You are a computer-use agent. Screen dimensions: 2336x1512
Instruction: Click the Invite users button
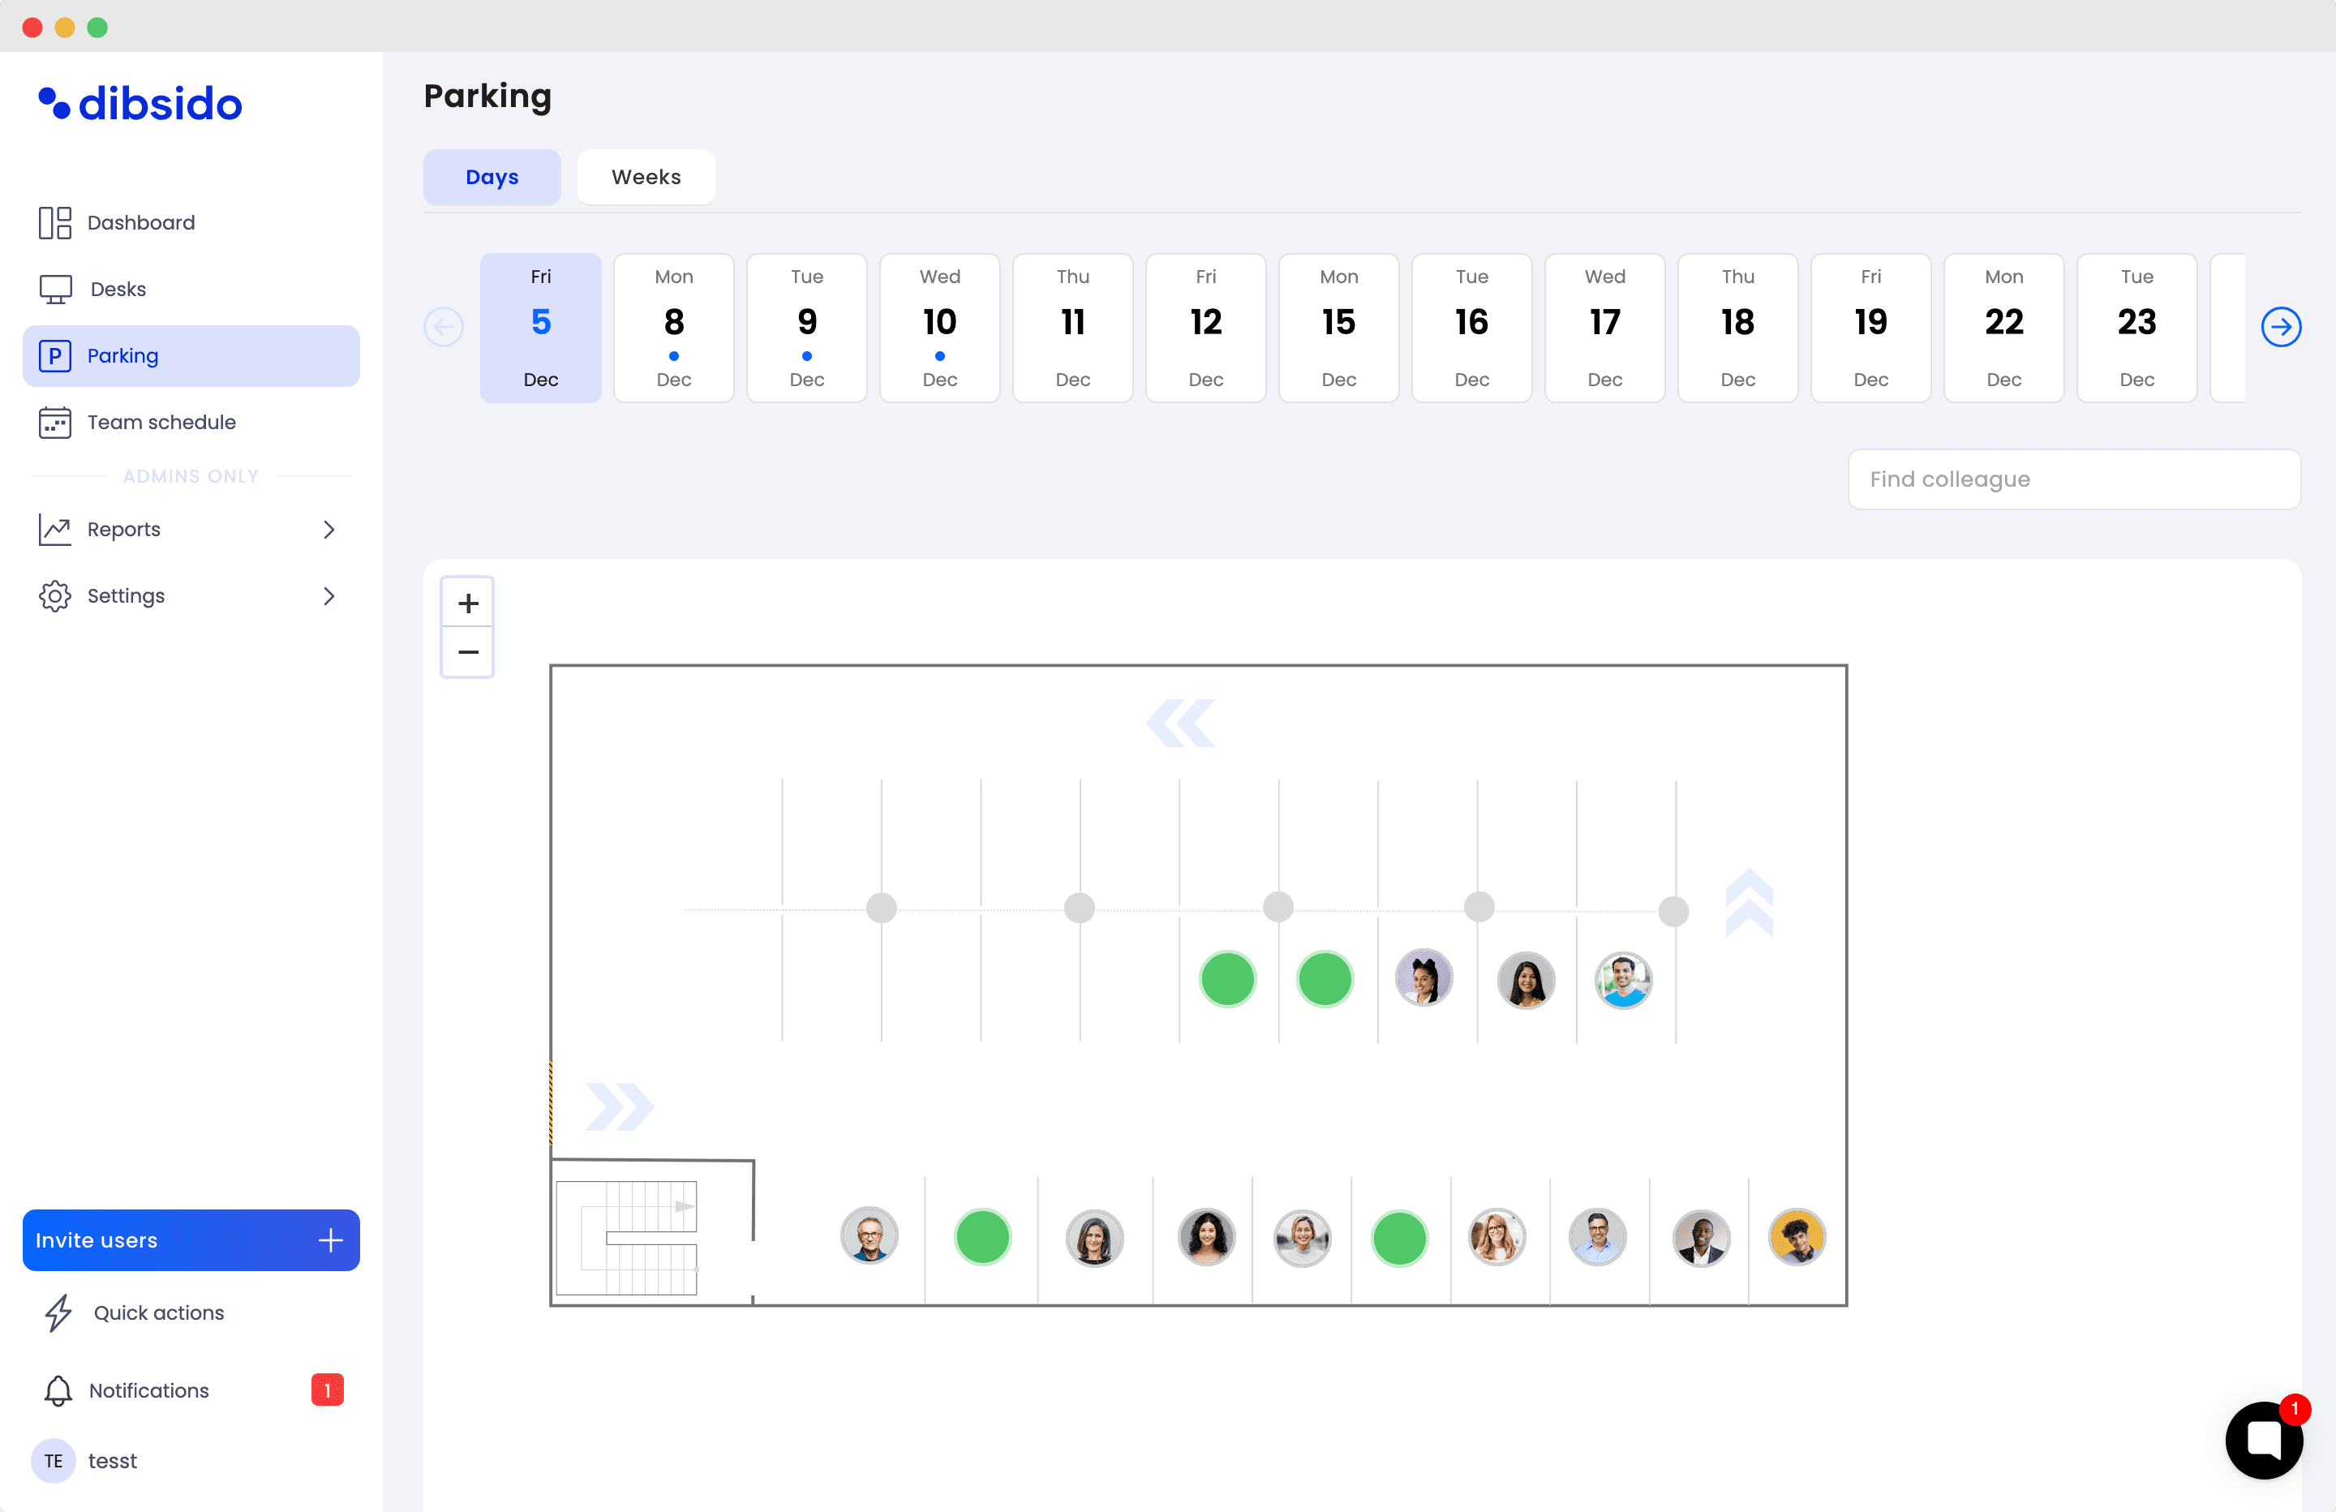click(191, 1240)
